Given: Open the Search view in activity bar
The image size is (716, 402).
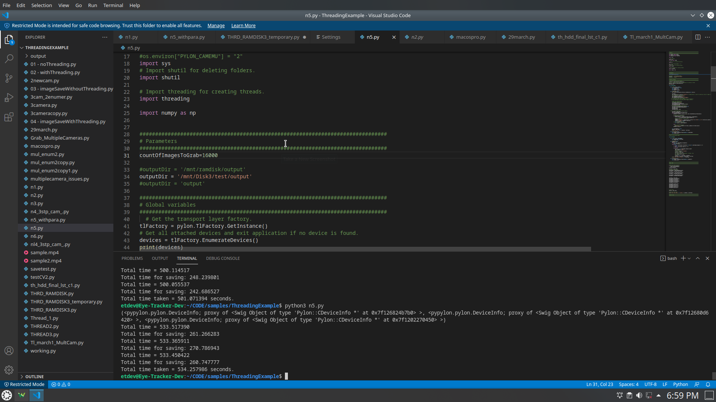Looking at the screenshot, I should 9,59.
